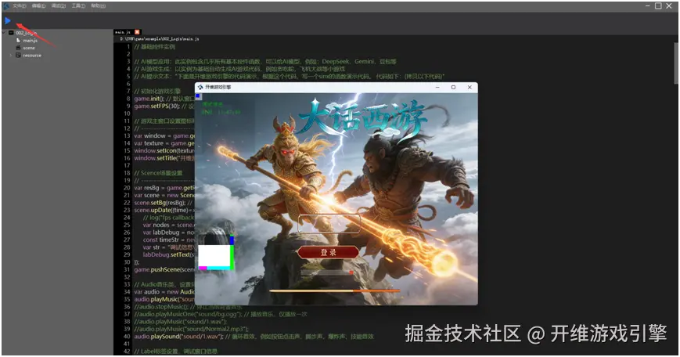The width and height of the screenshot is (680, 357).
Task: Open the 编辑 (Edit) menu
Action: point(38,6)
